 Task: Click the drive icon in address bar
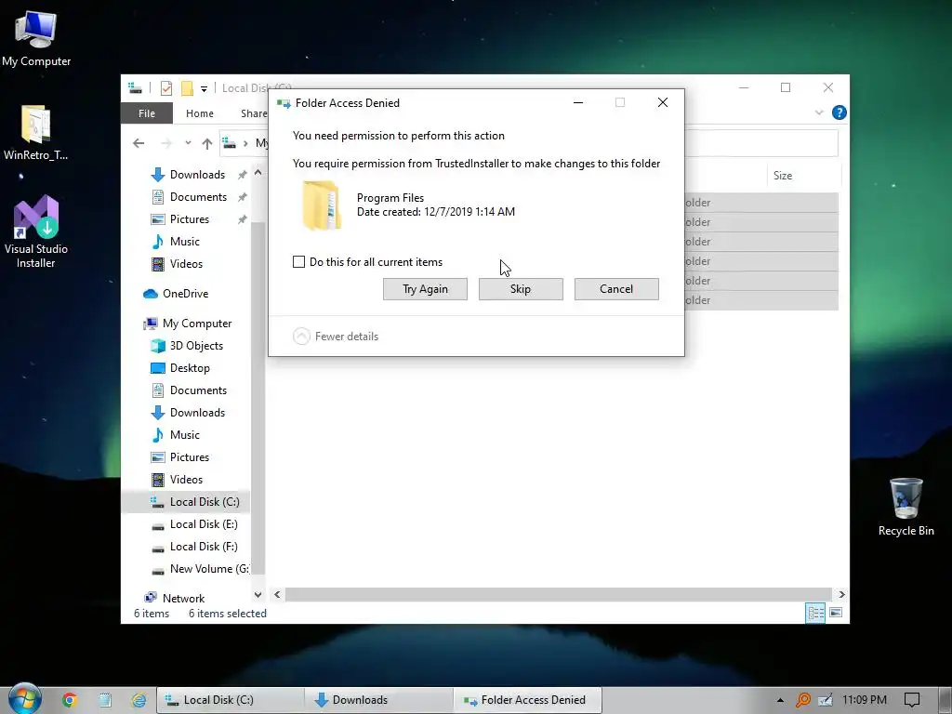[229, 143]
